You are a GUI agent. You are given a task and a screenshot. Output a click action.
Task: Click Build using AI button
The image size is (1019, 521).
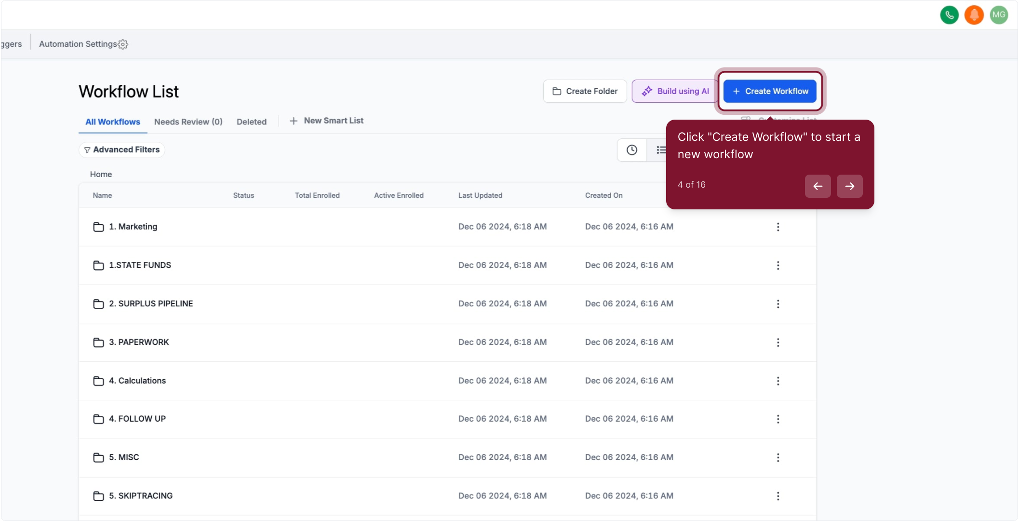pyautogui.click(x=675, y=91)
